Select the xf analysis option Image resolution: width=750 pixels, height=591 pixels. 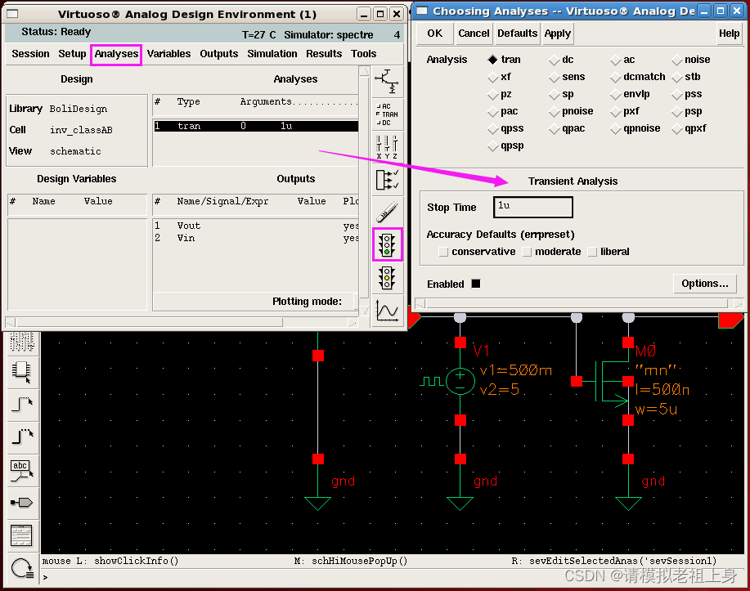point(492,77)
